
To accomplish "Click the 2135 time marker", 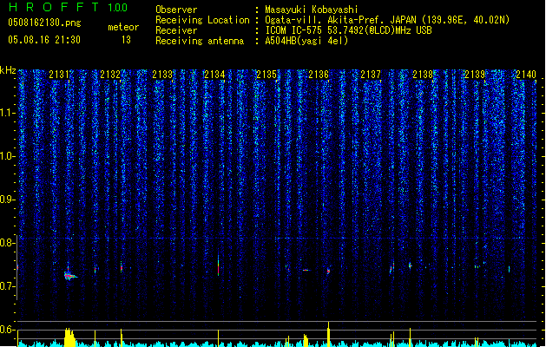I will [266, 74].
